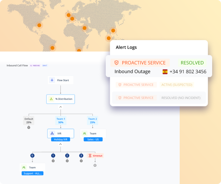This screenshot has width=221, height=184.
Task: Click the Flow Start node icon
Action: click(x=52, y=80)
